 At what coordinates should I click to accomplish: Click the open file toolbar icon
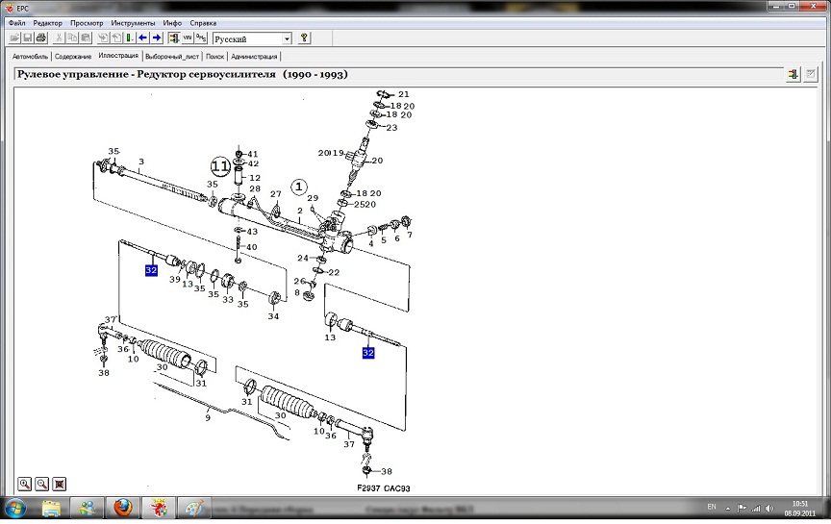click(14, 38)
